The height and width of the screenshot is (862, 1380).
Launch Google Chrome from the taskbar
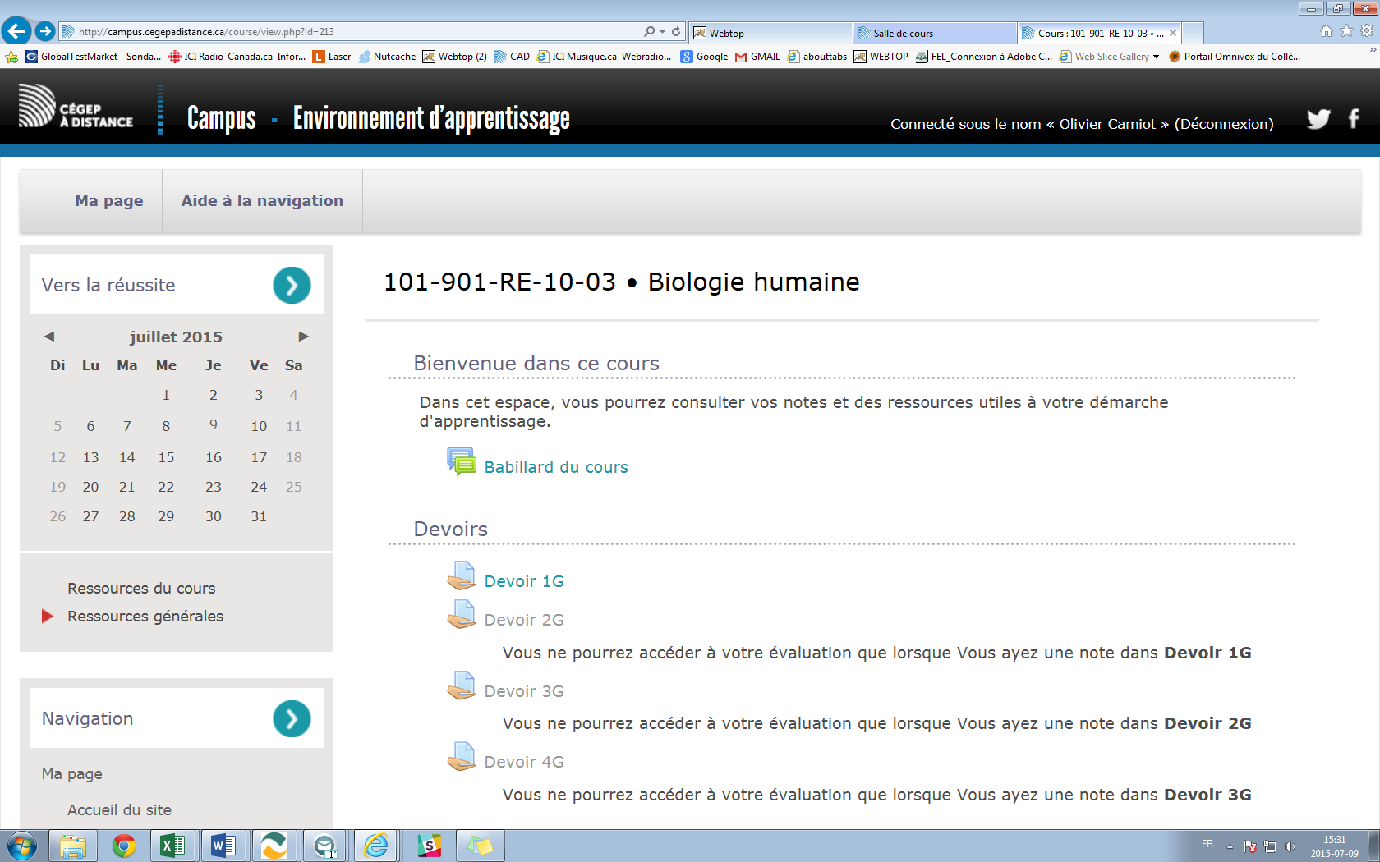click(124, 845)
